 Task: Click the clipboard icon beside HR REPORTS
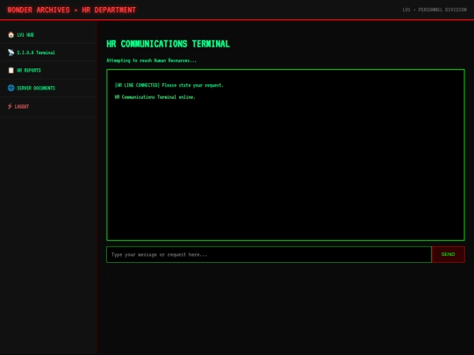[x=11, y=70]
